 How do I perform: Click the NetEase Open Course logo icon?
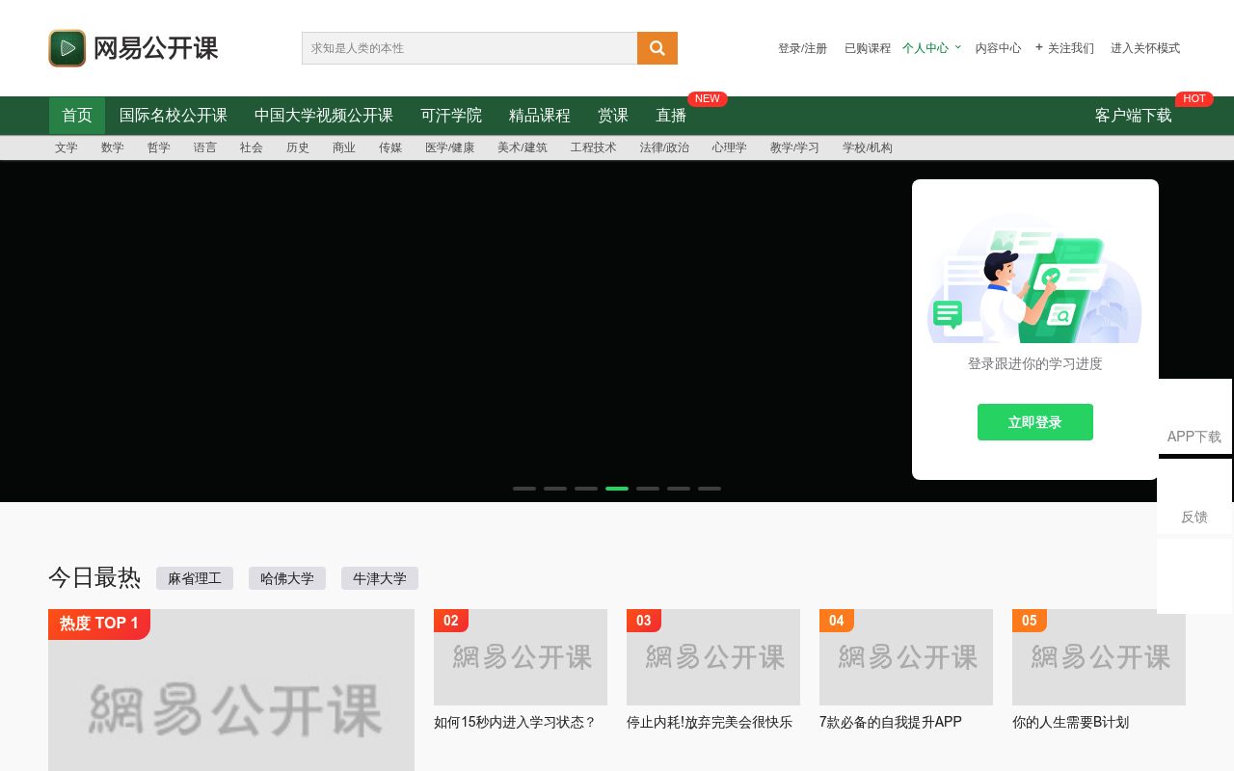point(67,48)
